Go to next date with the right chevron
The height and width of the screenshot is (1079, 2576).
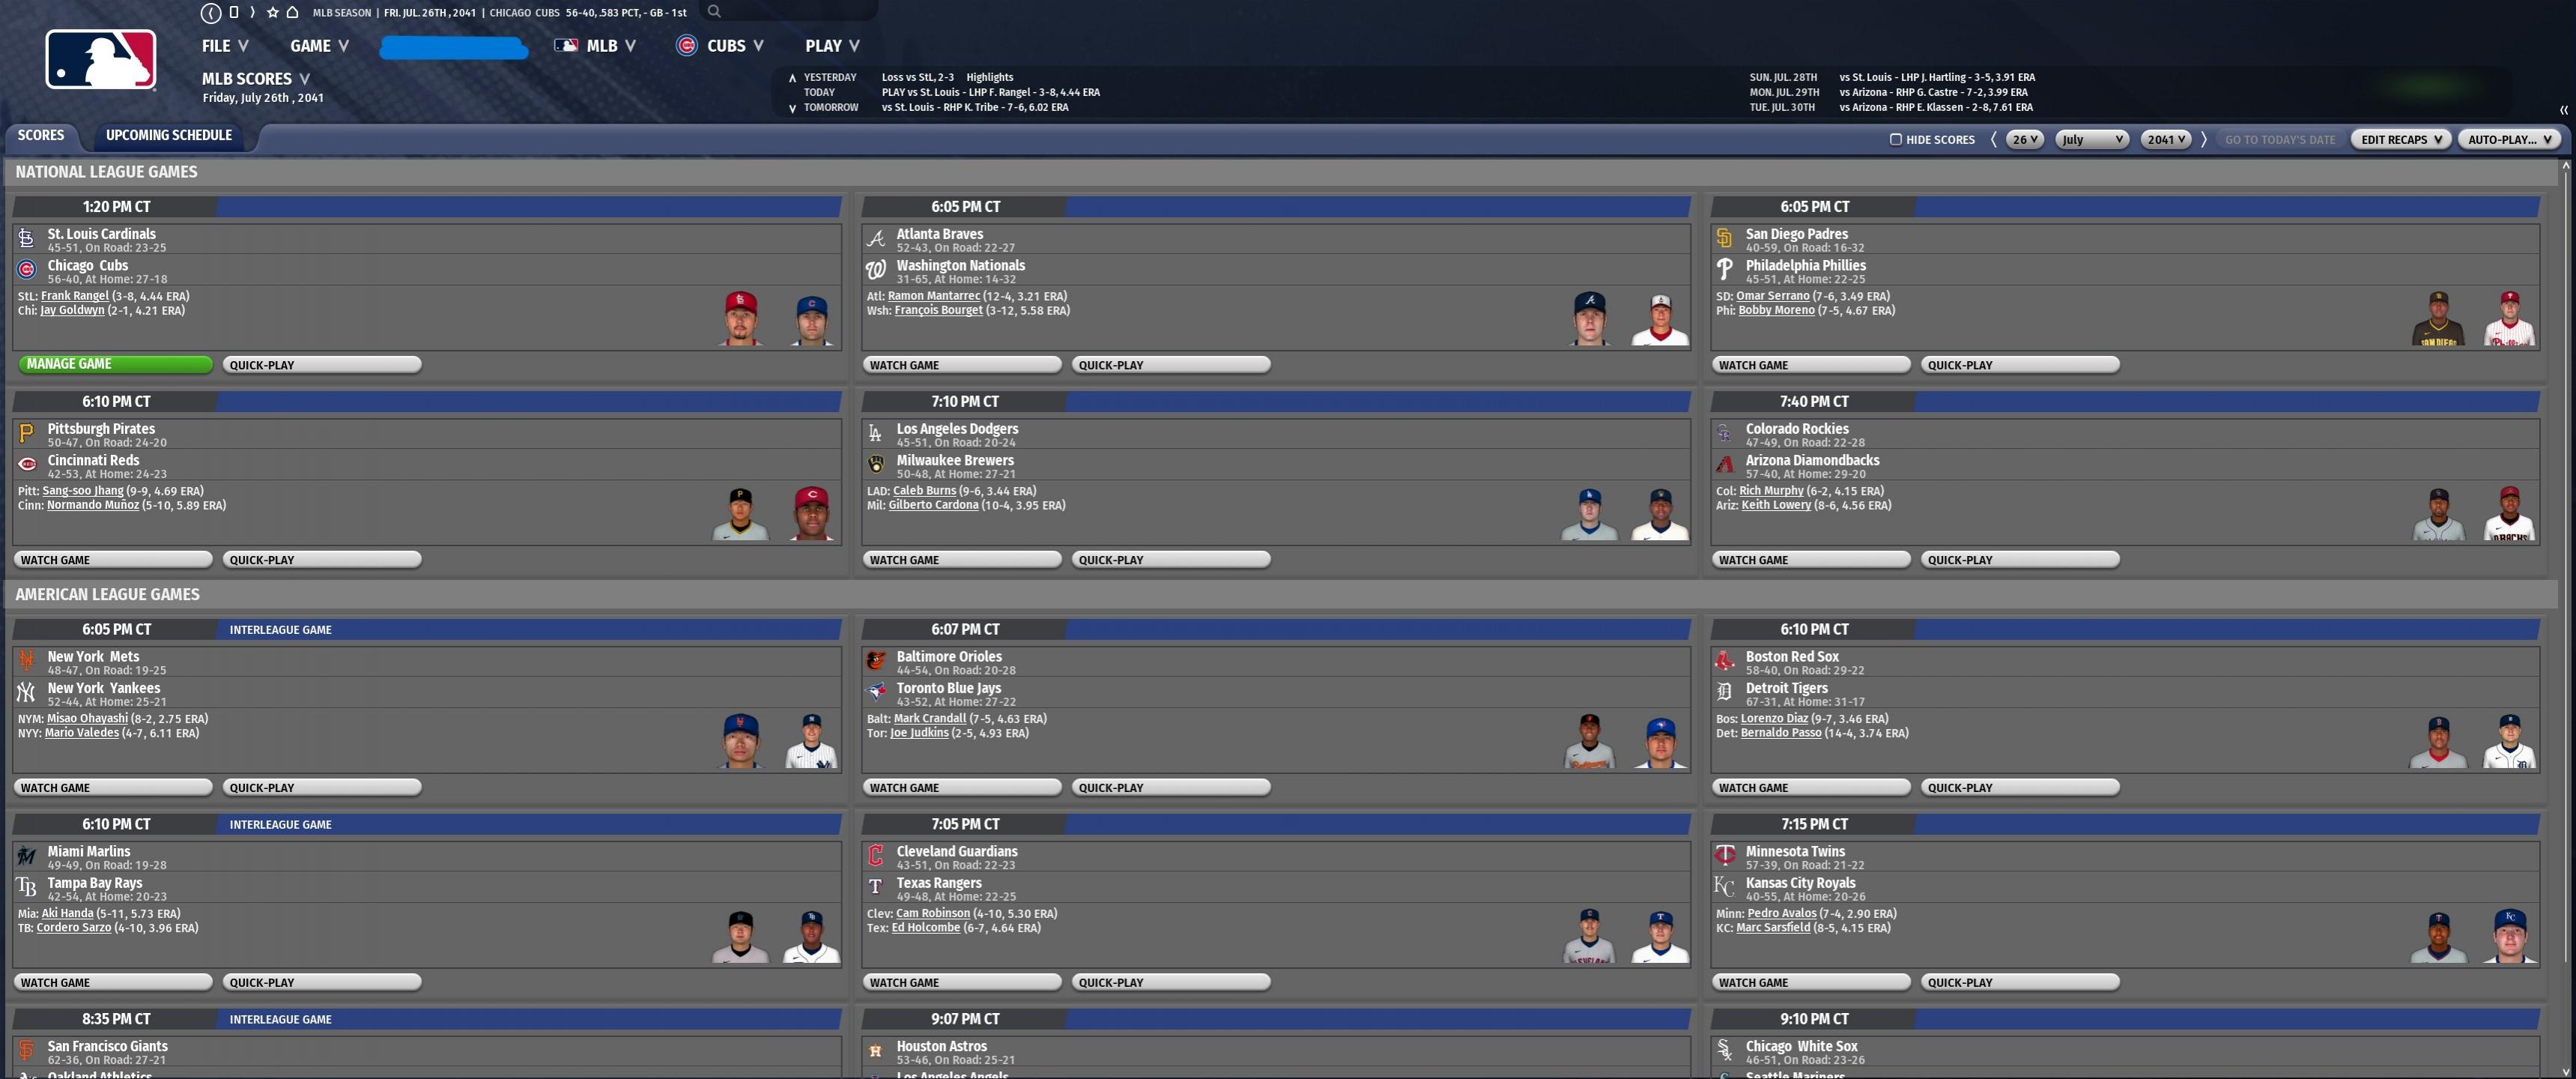coord(2203,139)
